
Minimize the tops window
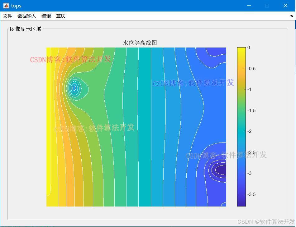[249, 6]
